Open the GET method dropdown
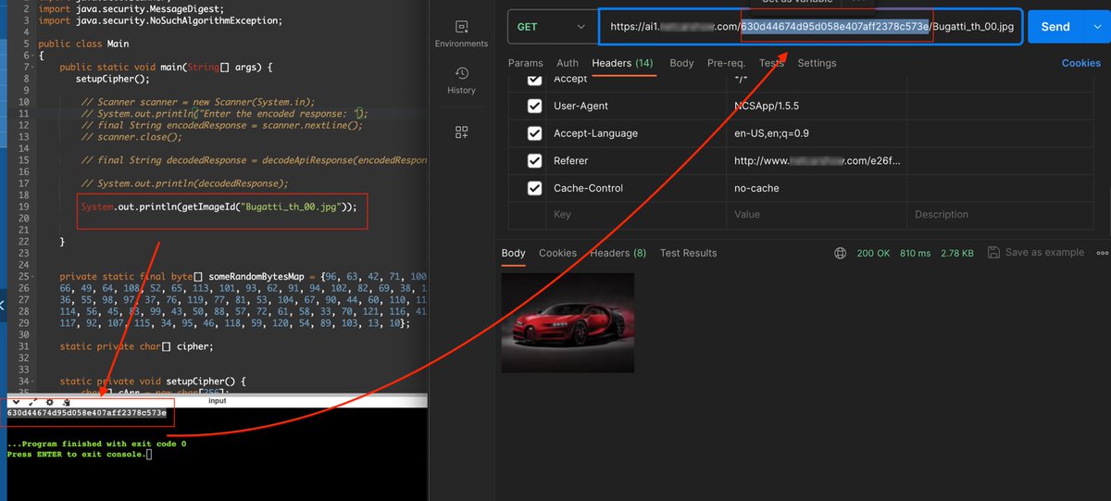1111x501 pixels. tap(551, 27)
